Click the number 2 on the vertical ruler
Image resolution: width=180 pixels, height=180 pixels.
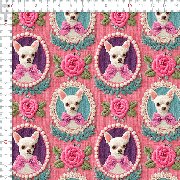pos(6,48)
